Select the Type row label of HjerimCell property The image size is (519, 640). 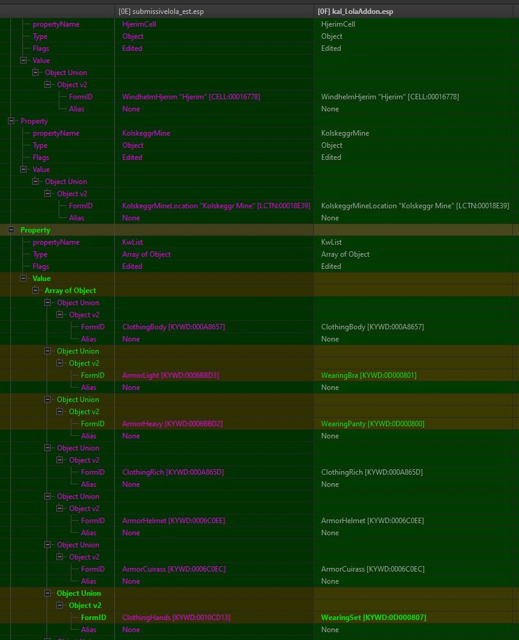(x=40, y=36)
